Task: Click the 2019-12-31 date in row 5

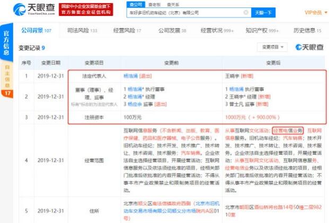Action: tap(51, 211)
